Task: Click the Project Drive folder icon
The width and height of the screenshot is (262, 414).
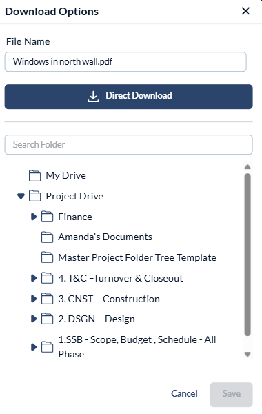Action: 35,196
